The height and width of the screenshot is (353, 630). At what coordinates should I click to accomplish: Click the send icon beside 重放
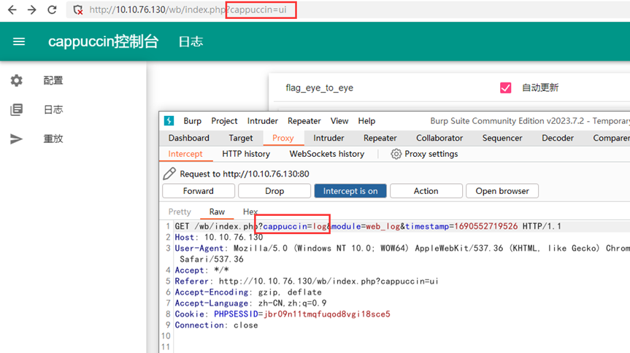17,139
